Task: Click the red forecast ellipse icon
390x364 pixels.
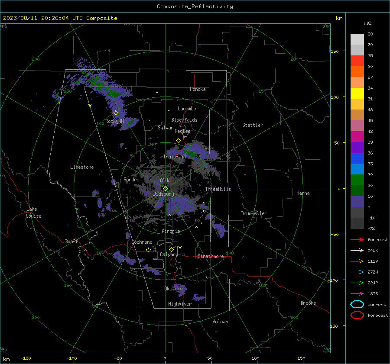Action: (357, 315)
